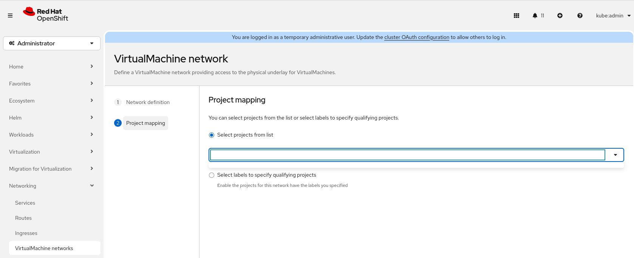Open the cluster OAuth configuration link
Screen dimensions: 634x258
[416, 37]
